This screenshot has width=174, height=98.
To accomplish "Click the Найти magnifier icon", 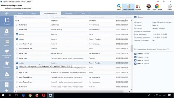I will (x=119, y=6).
